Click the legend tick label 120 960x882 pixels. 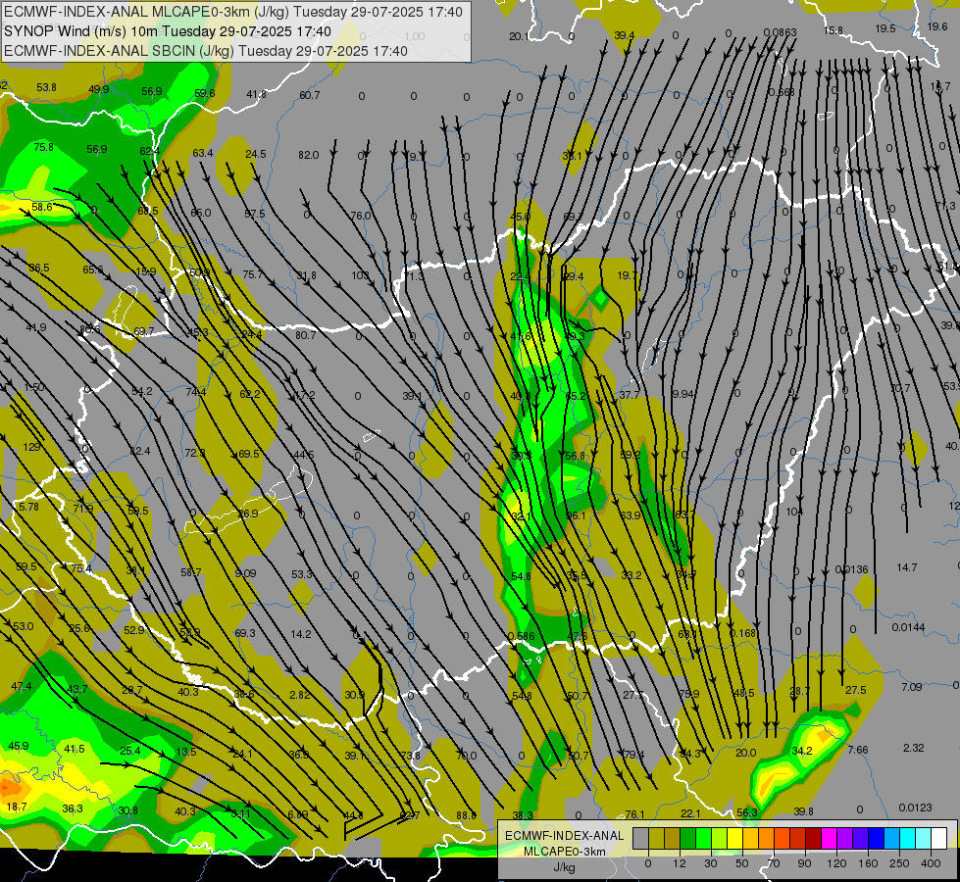tap(837, 863)
